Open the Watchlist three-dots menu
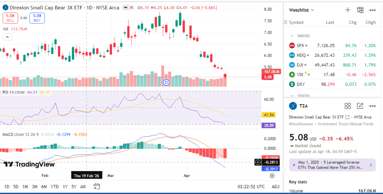383x194 pixels. 373,10
